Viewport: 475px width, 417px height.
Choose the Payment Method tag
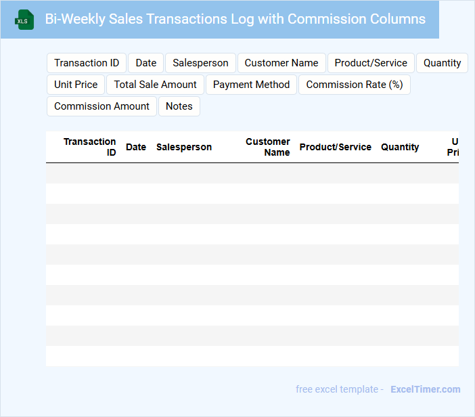pyautogui.click(x=251, y=85)
